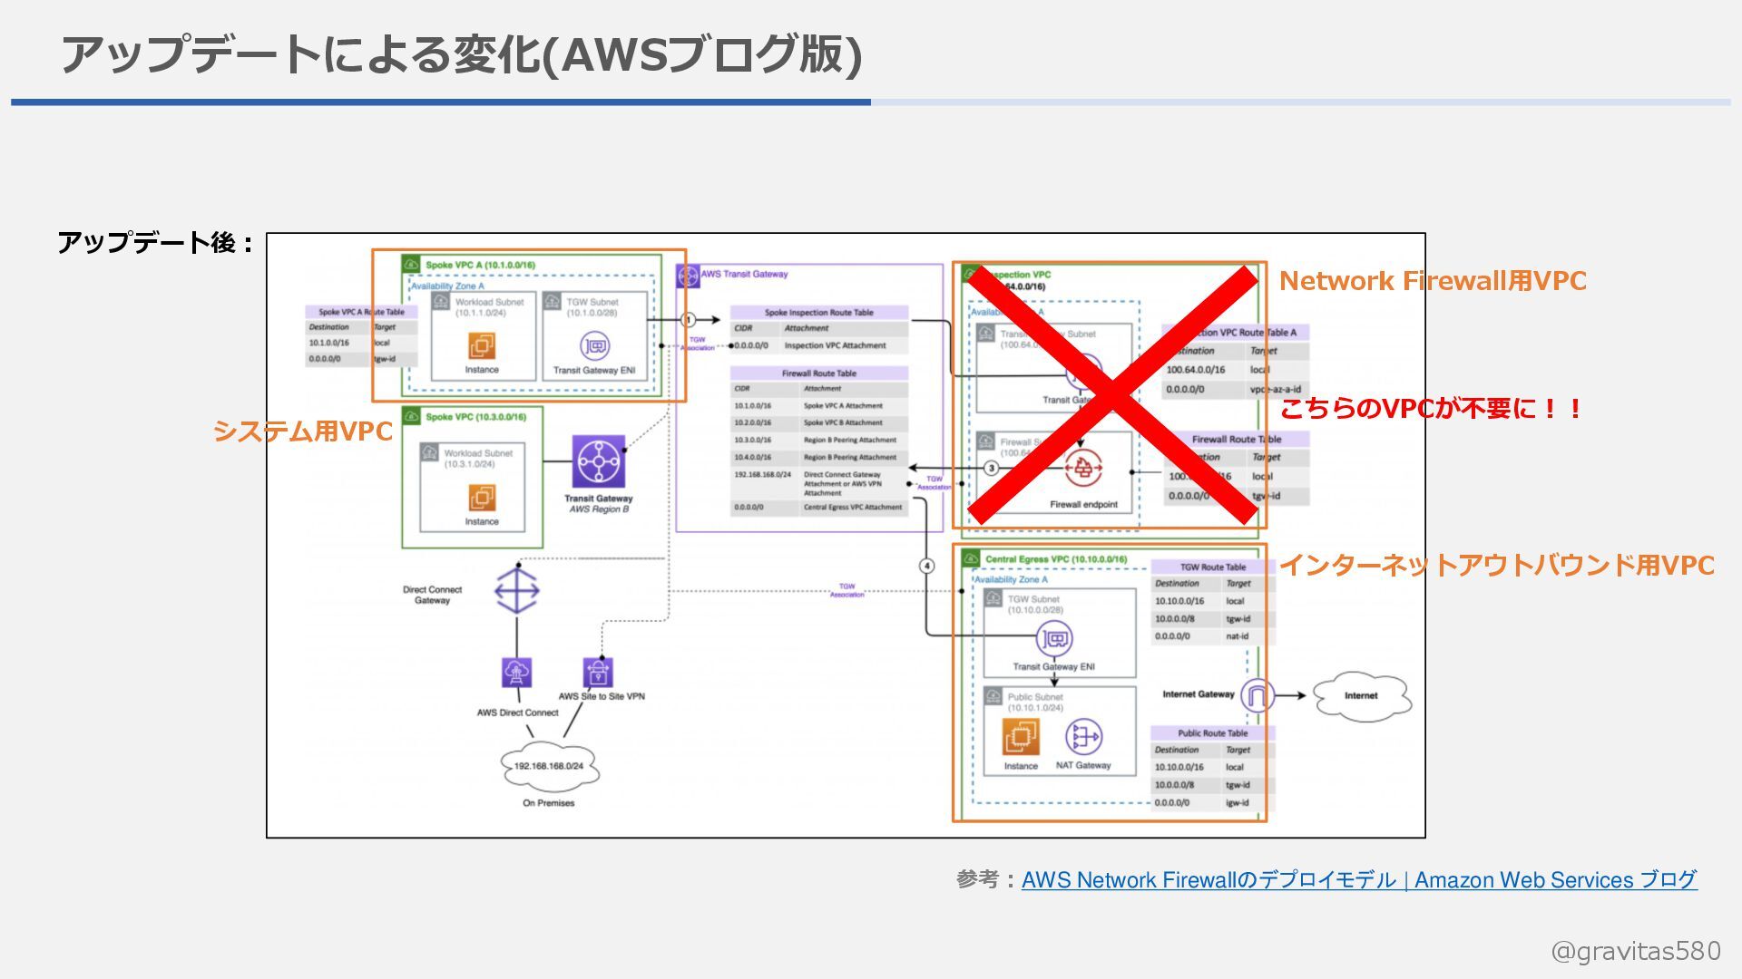Click the Availability Zone A label in Spoke VPC A
Screen dimensions: 1742x979
(448, 286)
